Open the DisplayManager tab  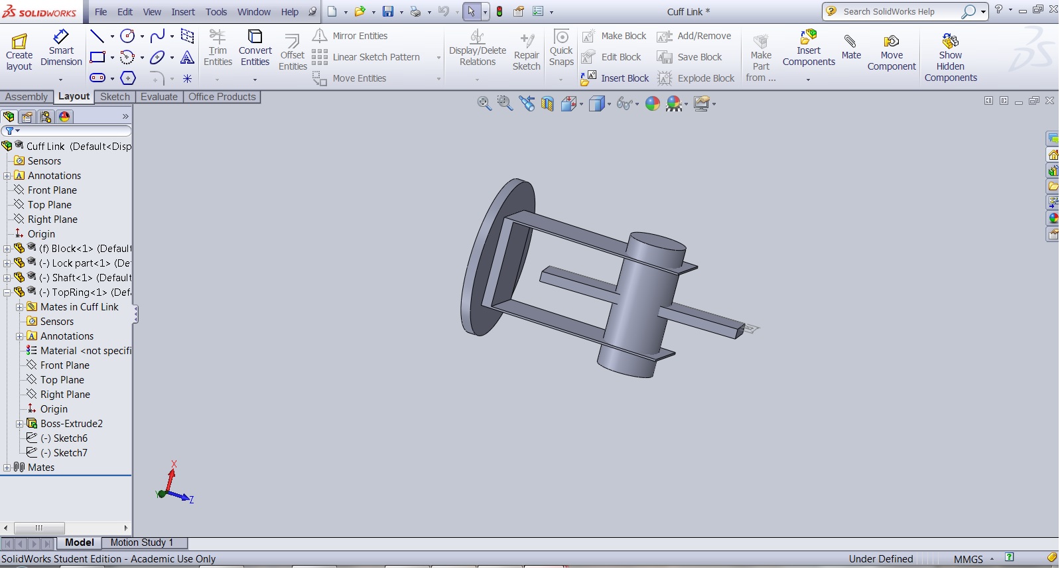pyautogui.click(x=64, y=117)
